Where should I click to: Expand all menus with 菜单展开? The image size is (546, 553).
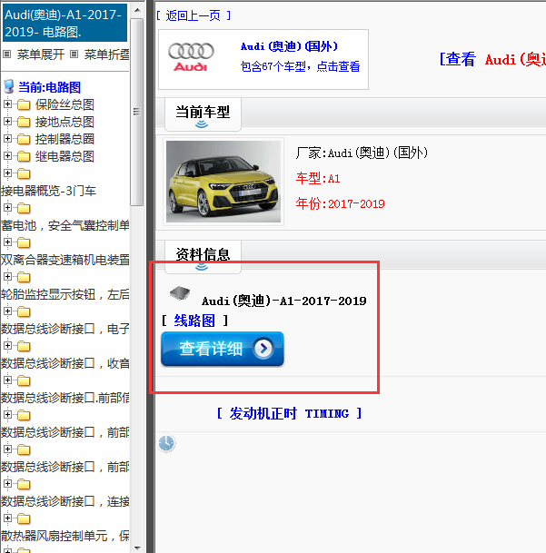coord(41,54)
